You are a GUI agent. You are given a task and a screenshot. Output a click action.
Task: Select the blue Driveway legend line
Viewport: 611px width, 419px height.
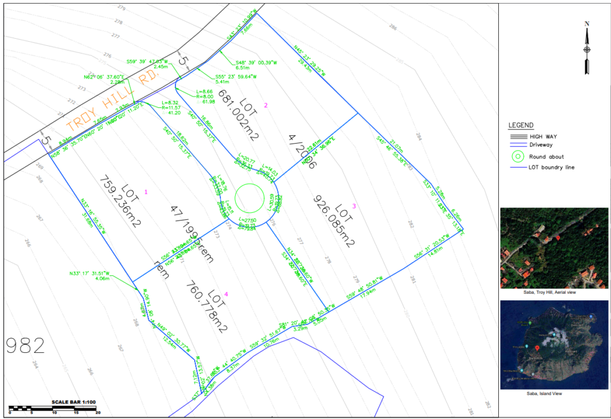click(x=518, y=144)
